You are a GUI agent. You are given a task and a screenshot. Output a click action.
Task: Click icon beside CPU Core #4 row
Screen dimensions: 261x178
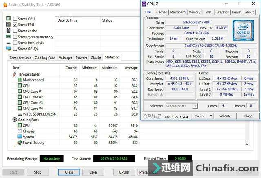pos(20,108)
